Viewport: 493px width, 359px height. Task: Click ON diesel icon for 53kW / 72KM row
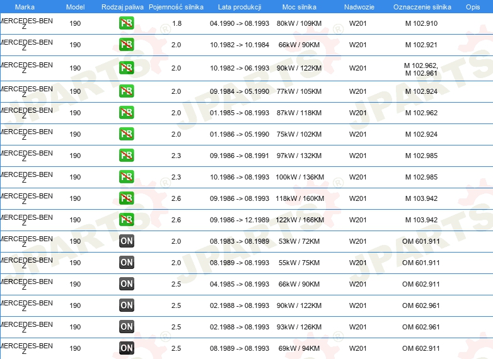coord(126,241)
